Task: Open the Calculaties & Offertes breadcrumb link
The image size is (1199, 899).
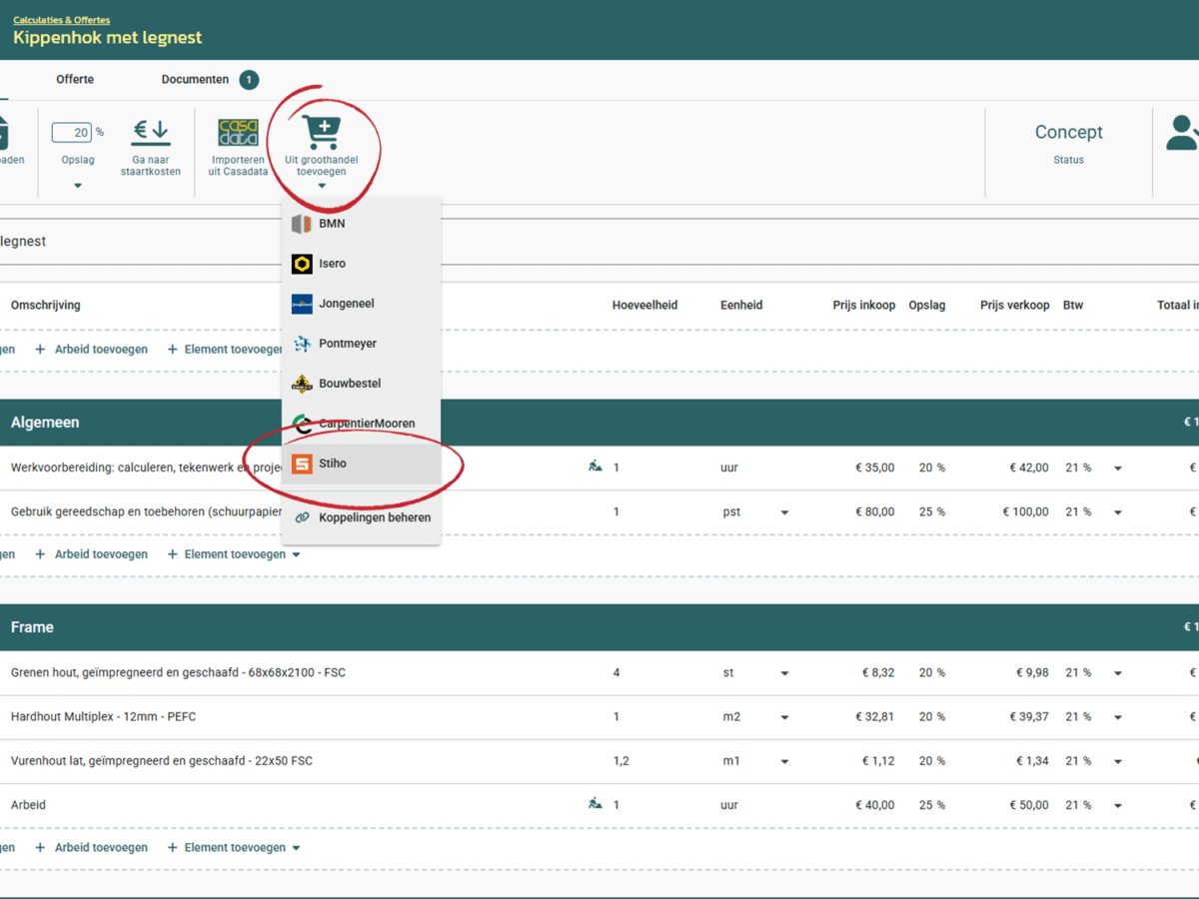Action: [x=61, y=20]
